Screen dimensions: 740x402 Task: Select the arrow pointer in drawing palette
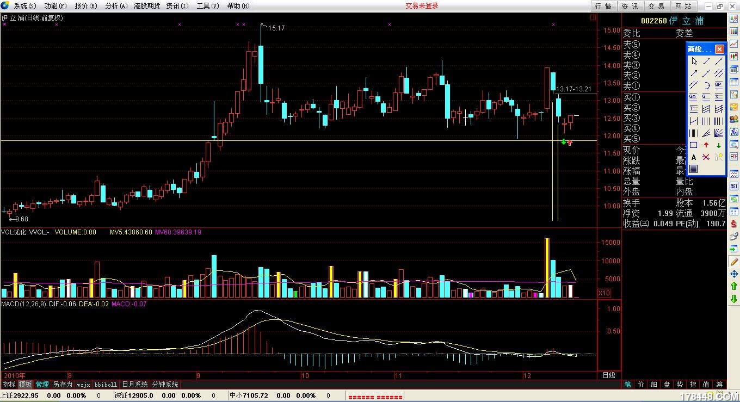pyautogui.click(x=694, y=61)
